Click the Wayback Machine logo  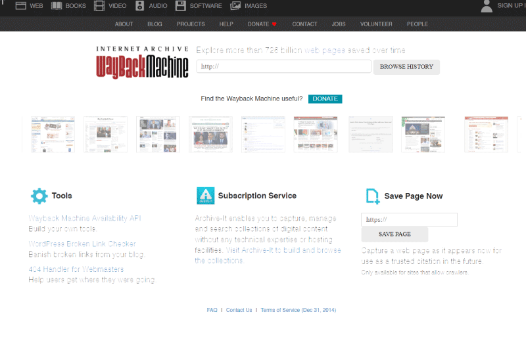click(142, 62)
